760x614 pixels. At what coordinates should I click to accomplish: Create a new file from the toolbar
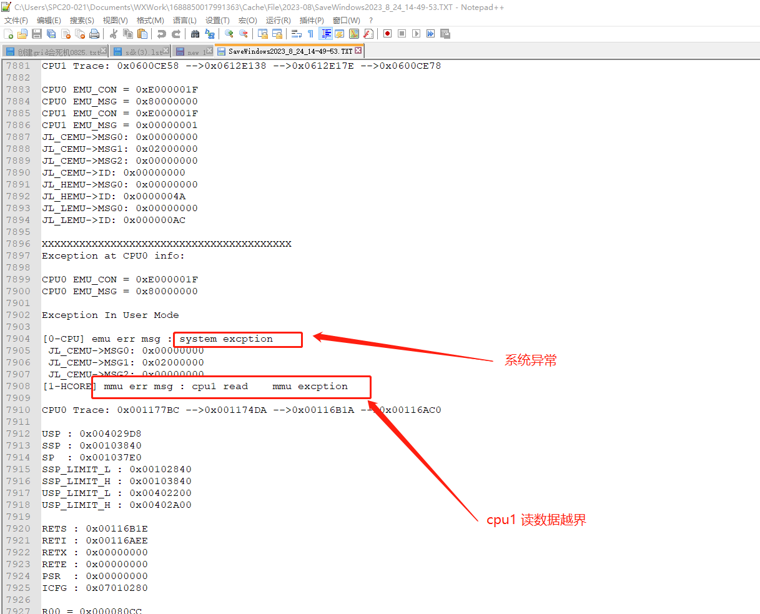coord(9,34)
